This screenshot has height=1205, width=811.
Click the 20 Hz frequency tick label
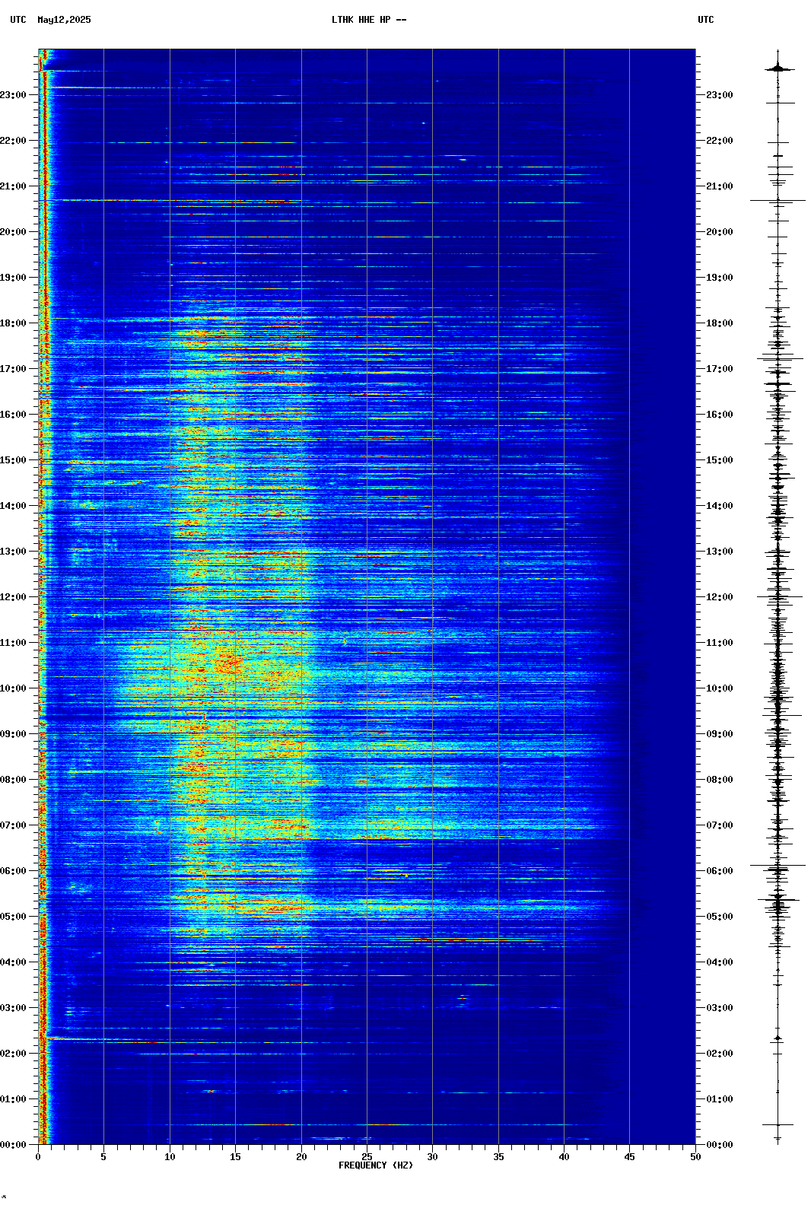click(301, 1157)
